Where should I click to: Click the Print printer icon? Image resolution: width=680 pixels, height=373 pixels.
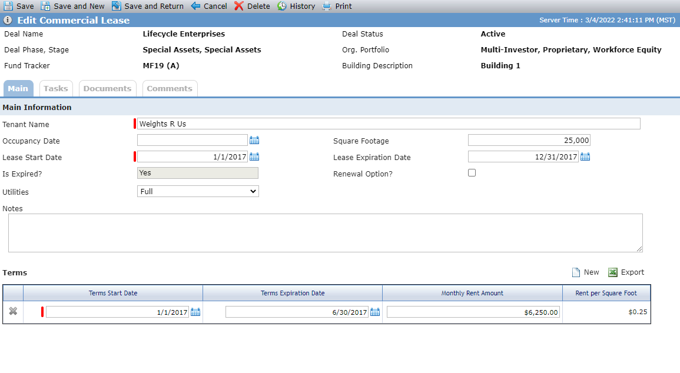pyautogui.click(x=327, y=6)
